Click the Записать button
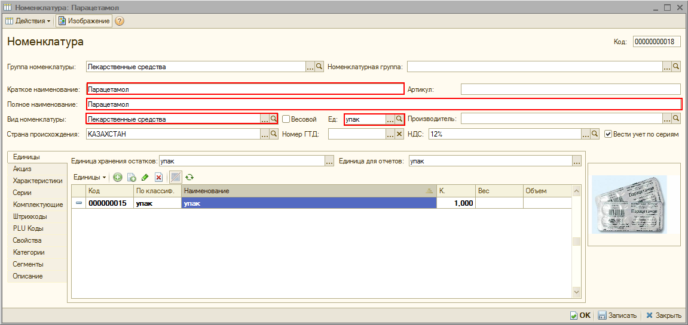This screenshot has height=325, width=688. point(618,315)
